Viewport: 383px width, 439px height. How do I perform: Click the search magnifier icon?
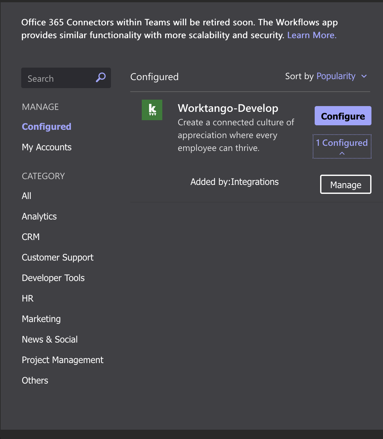(101, 78)
